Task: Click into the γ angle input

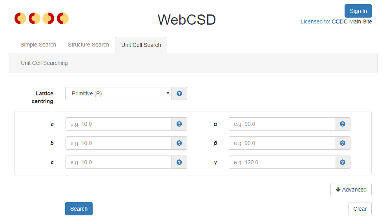Action: point(282,162)
